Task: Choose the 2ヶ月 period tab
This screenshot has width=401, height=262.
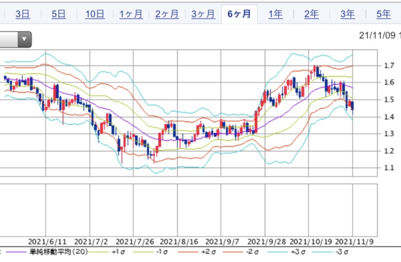Action: (167, 14)
